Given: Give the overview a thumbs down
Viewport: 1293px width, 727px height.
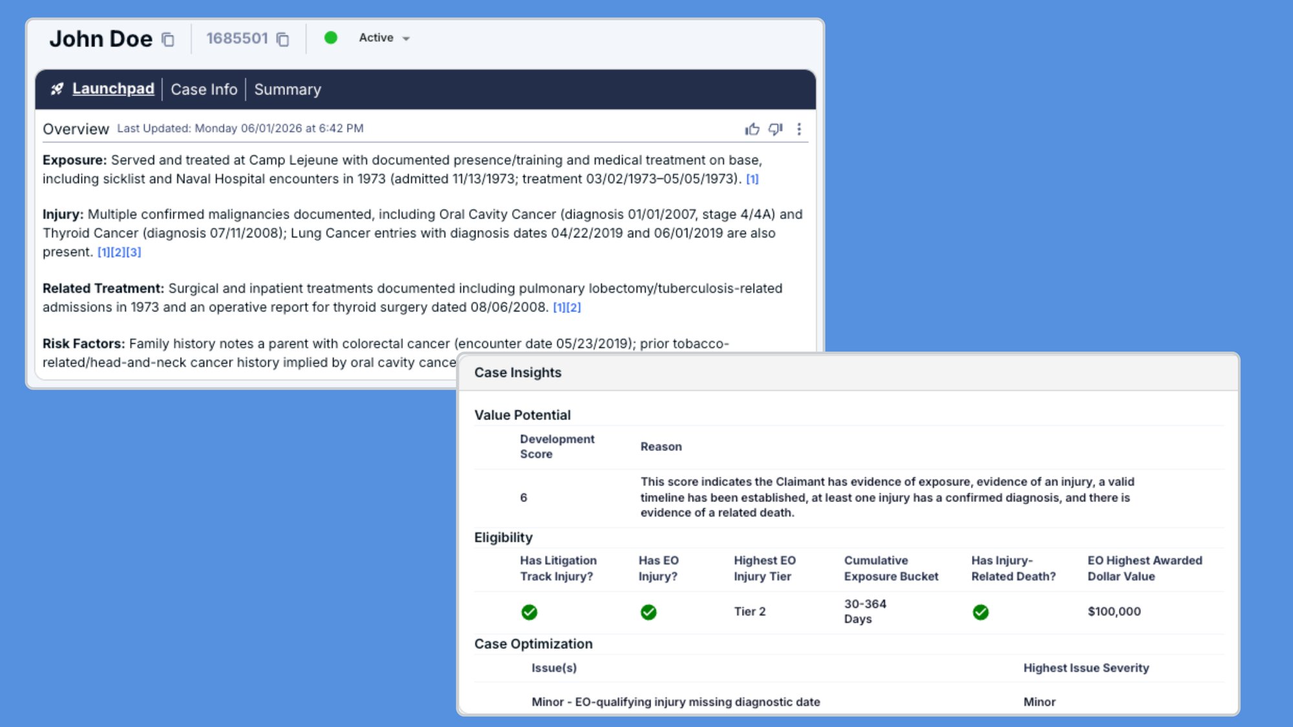Looking at the screenshot, I should (775, 129).
